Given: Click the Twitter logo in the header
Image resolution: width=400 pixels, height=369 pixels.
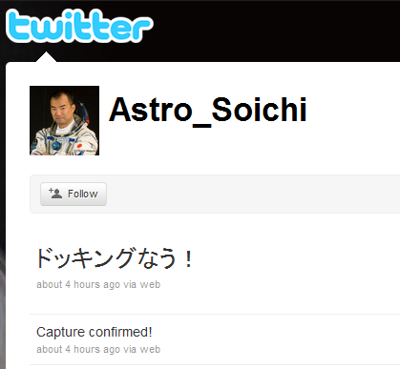Looking at the screenshot, I should (79, 26).
